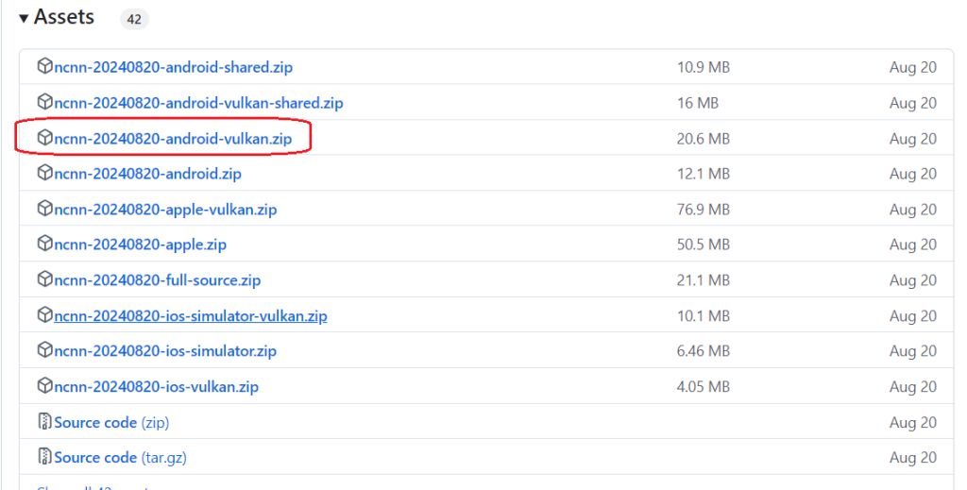Click the Assets count badge showing 42
The width and height of the screenshot is (967, 490).
(x=134, y=18)
